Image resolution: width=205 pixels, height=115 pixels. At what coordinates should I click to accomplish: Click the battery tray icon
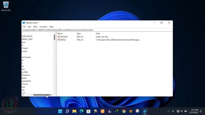coord(186,111)
